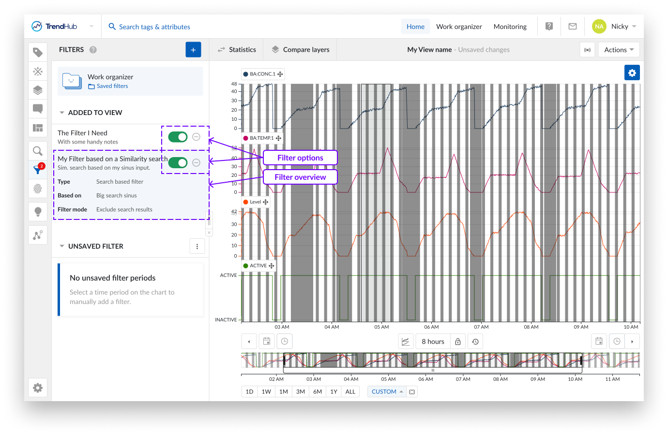Click the live mode broadcast icon
Image resolution: width=668 pixels, height=435 pixels.
[x=587, y=50]
